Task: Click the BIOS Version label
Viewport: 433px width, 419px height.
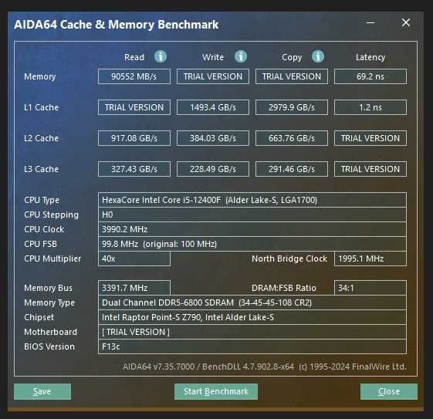Action: click(49, 346)
